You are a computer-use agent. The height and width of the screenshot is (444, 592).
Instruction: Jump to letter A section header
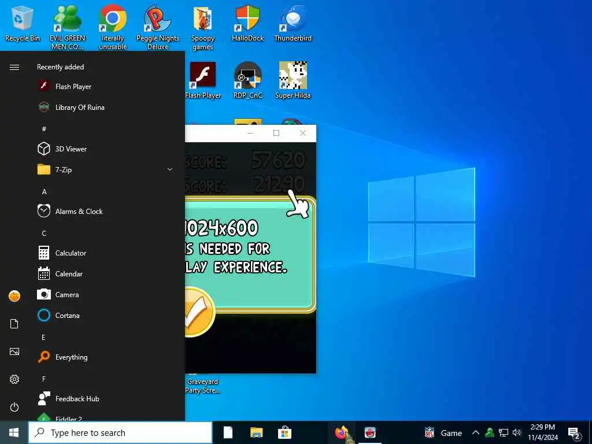(44, 191)
